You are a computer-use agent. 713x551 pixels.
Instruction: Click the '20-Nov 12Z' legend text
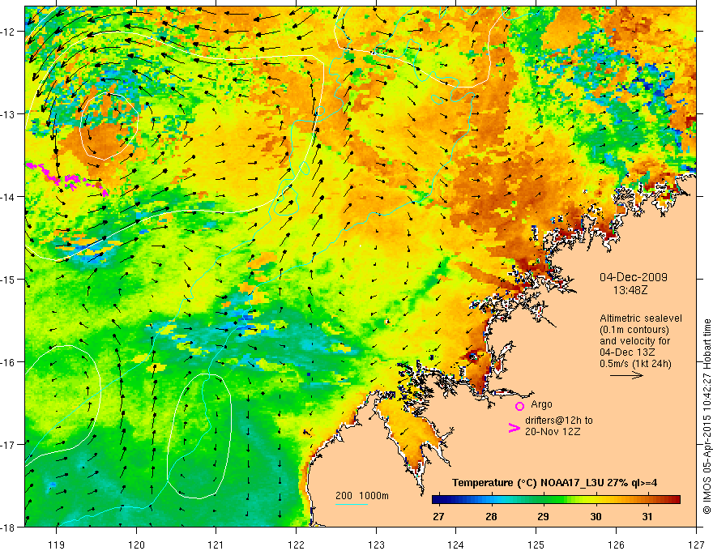coord(553,432)
